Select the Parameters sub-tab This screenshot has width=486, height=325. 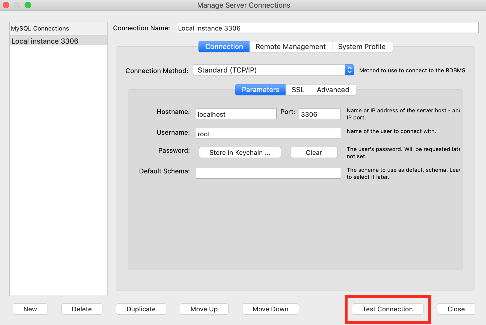click(260, 90)
